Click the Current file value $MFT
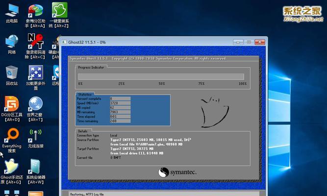This screenshot has width=327, height=196. pyautogui.click(x=116, y=158)
